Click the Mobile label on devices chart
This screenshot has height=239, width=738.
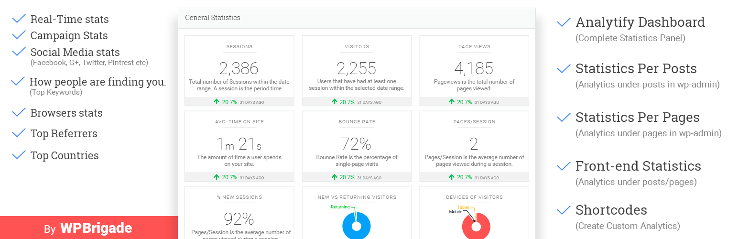tap(456, 211)
